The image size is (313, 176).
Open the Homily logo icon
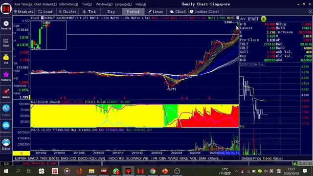[6, 8]
